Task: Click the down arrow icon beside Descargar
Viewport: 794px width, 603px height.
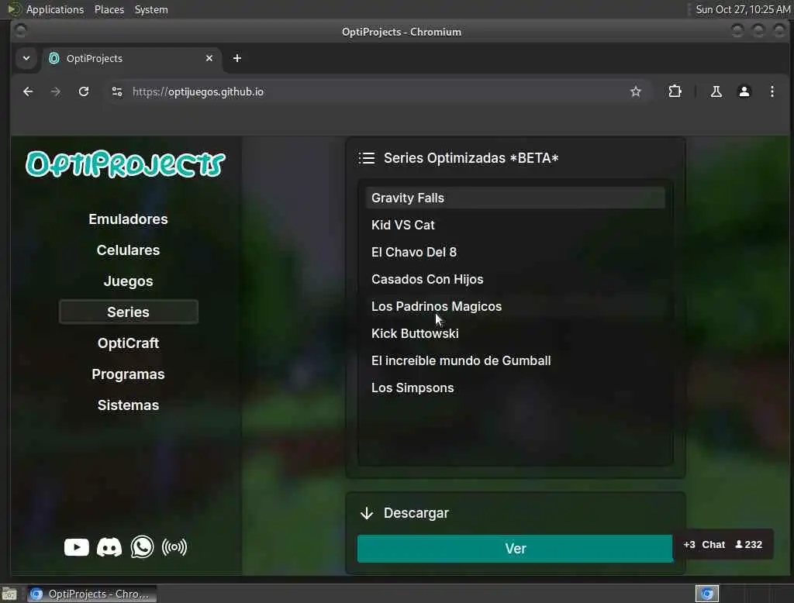Action: (367, 513)
